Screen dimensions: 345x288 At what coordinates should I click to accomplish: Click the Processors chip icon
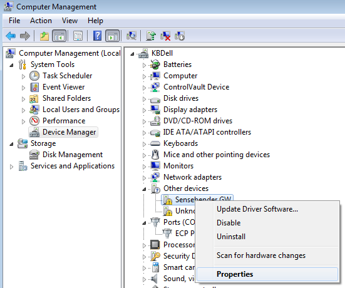click(155, 245)
